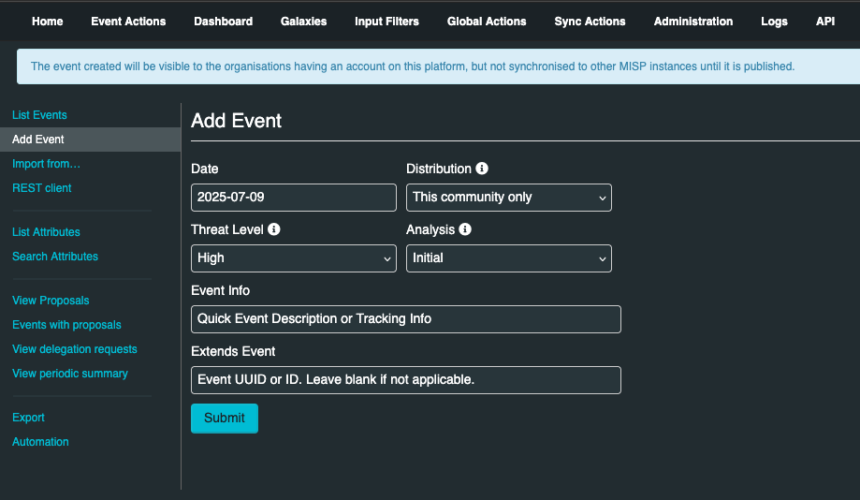This screenshot has height=500, width=860.
Task: Click the Threat Level info icon
Action: (x=274, y=229)
